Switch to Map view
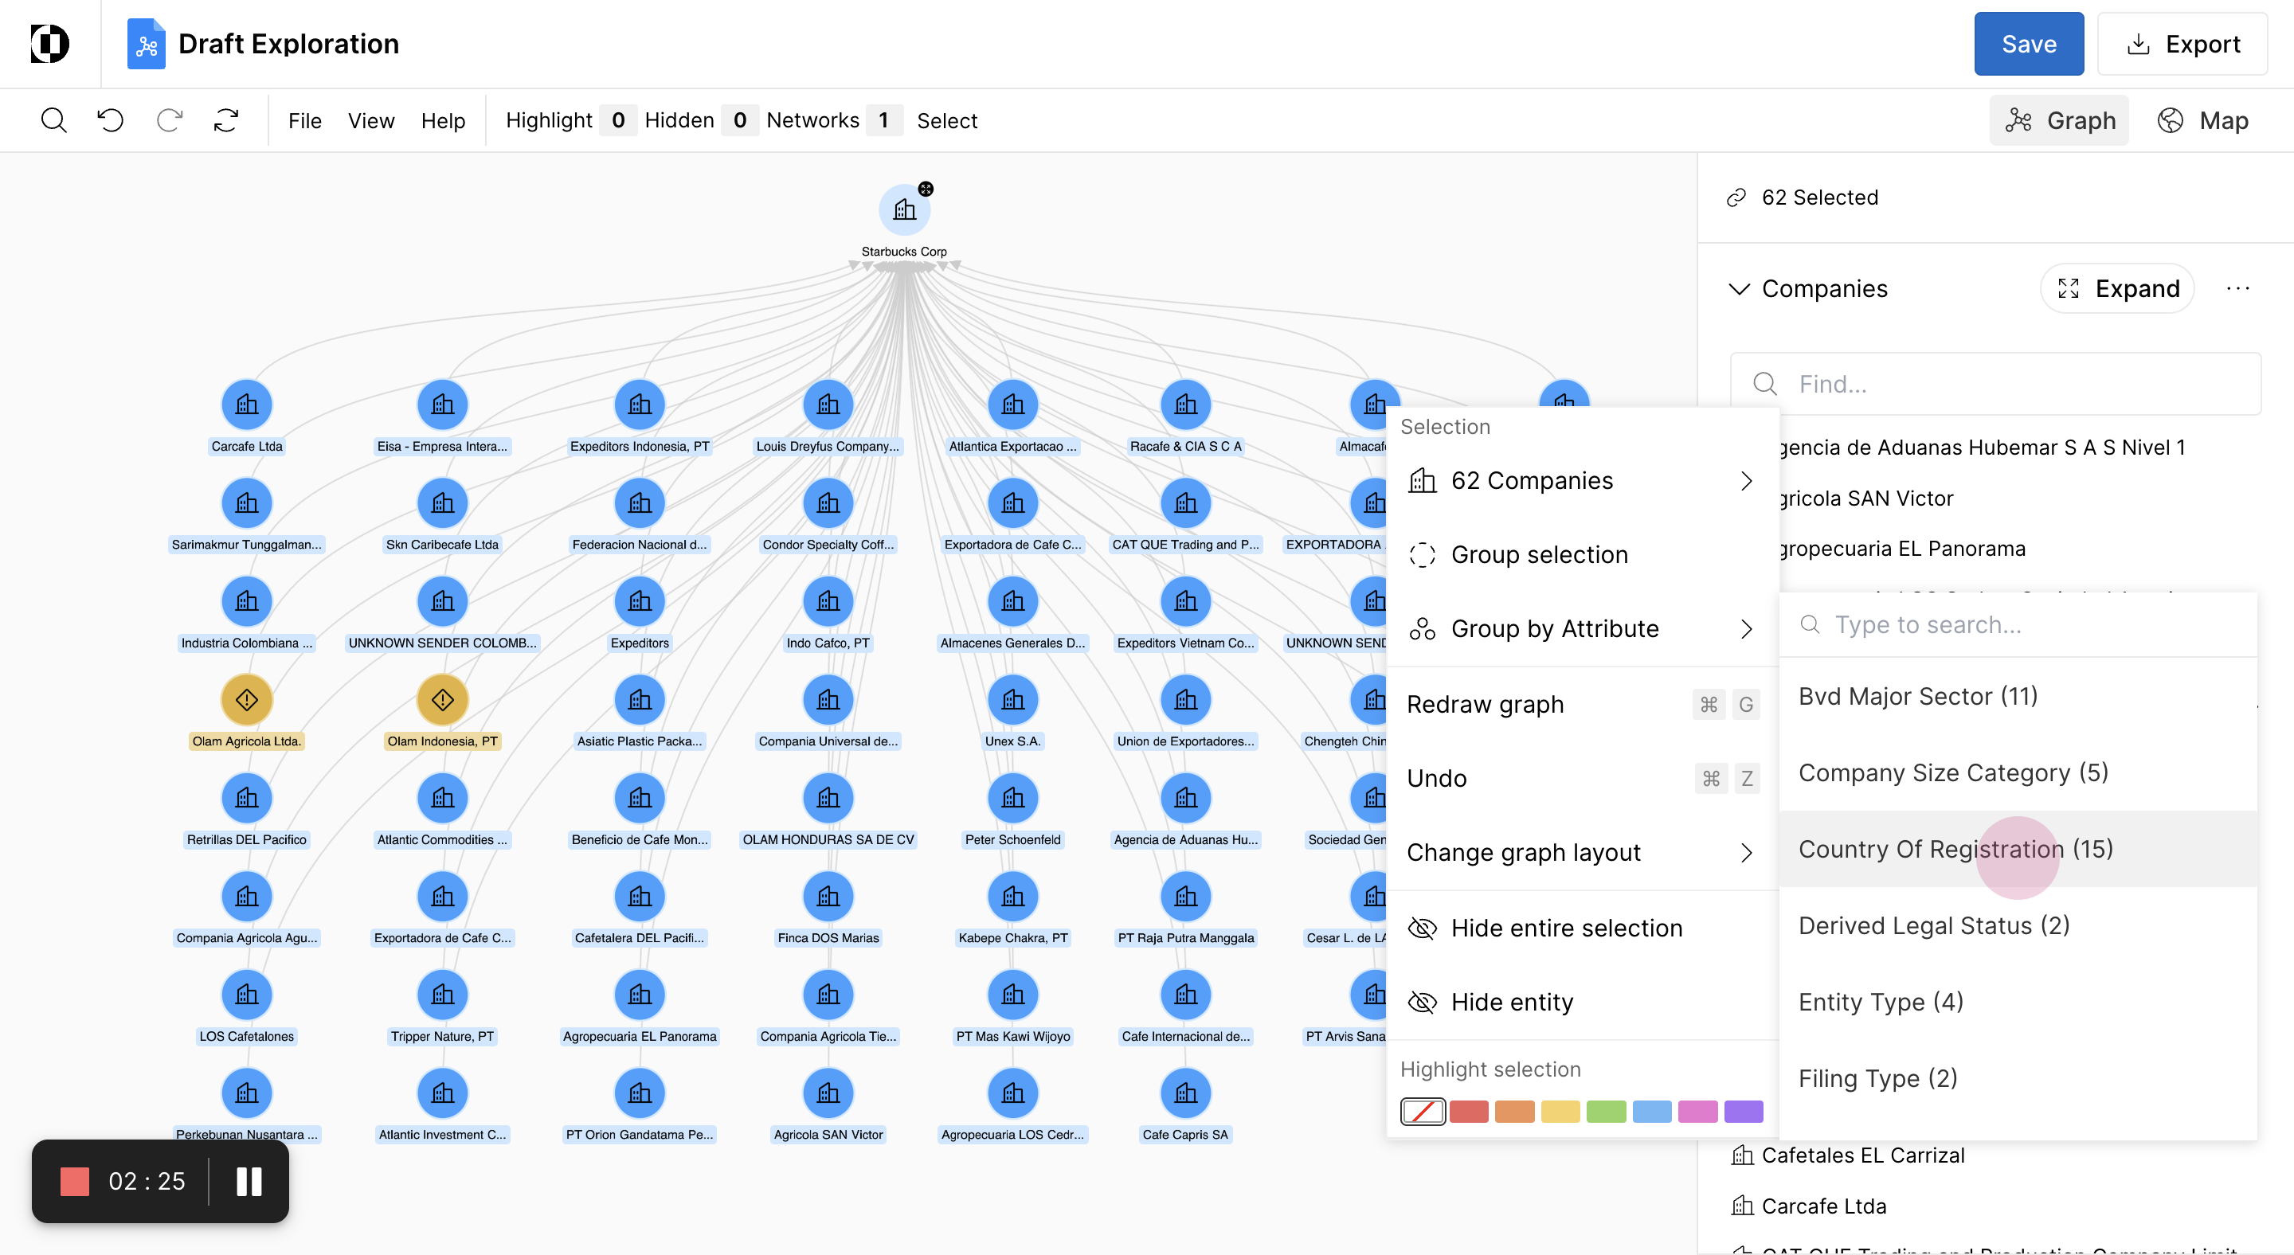 2203,120
